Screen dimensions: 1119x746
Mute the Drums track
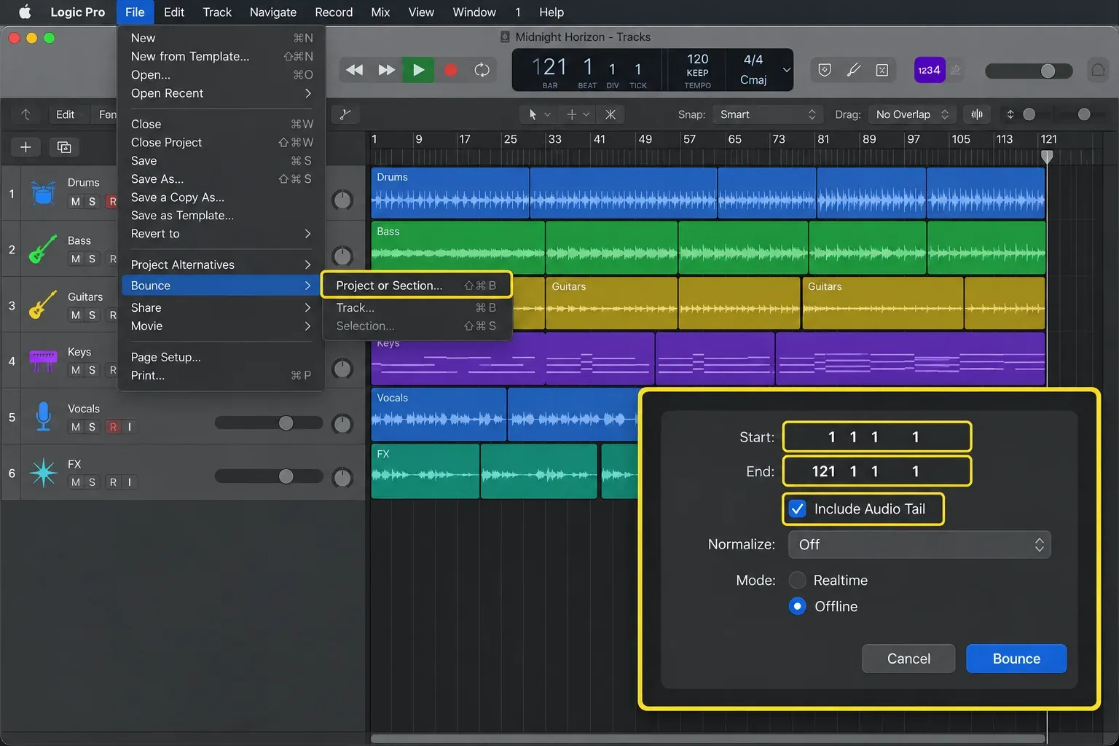(x=76, y=202)
